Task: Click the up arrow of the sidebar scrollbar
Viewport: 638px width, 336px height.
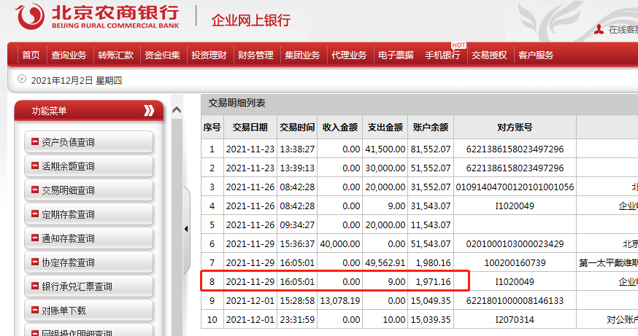Action: 176,110
